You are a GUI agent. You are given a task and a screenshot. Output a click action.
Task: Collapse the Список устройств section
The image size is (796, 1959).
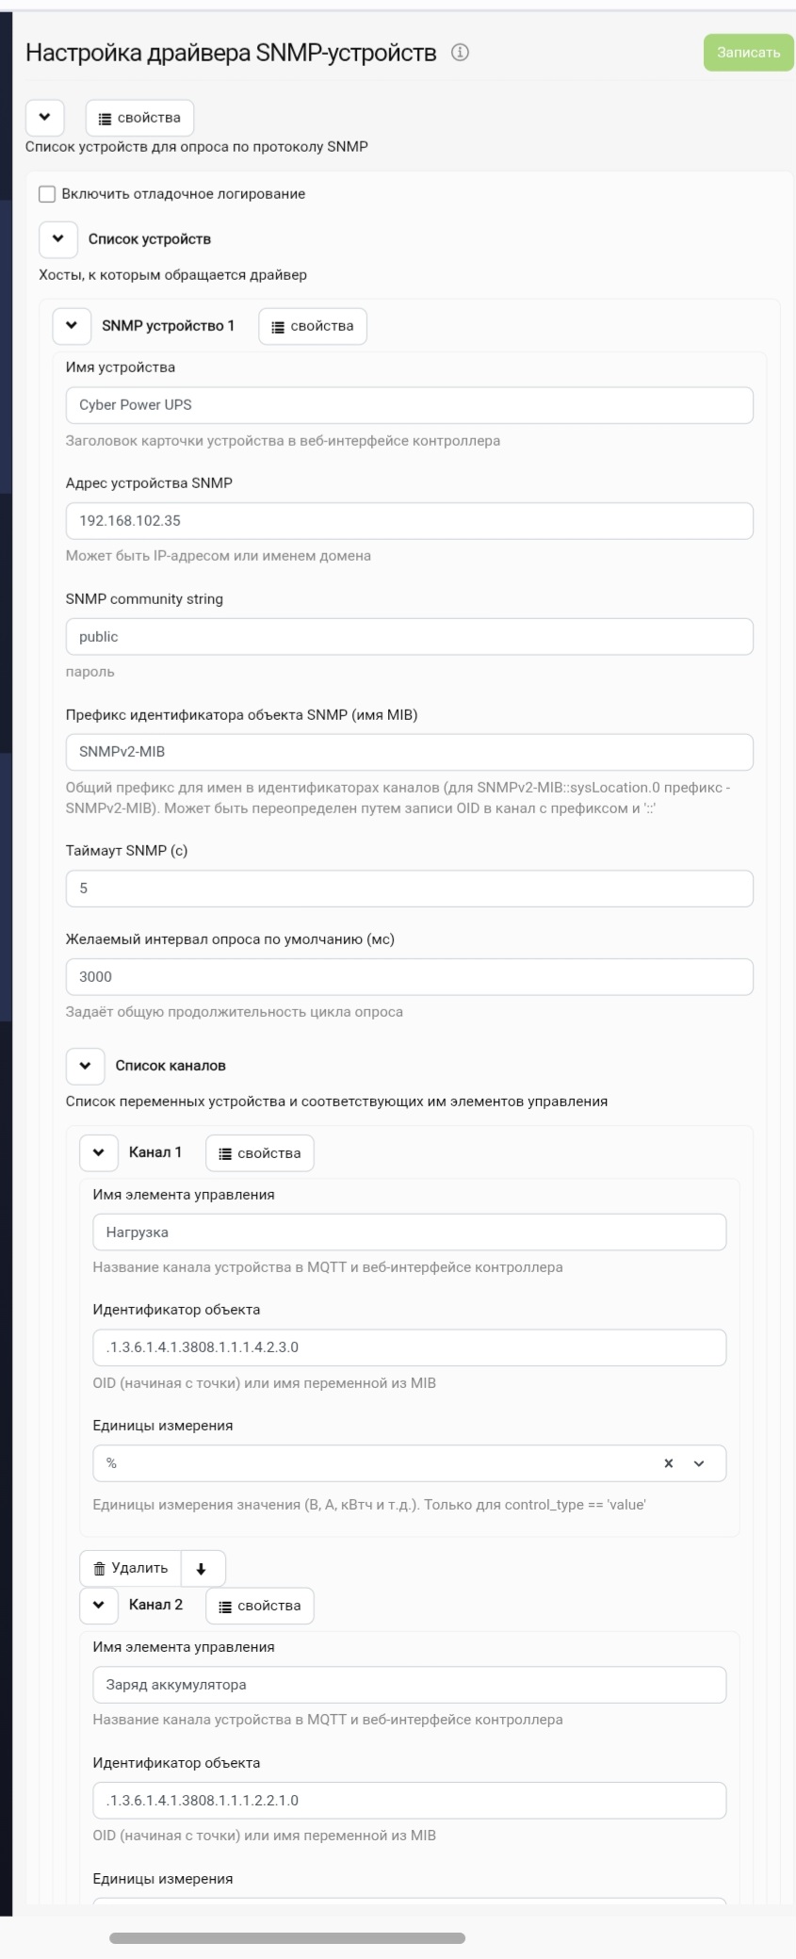tap(58, 239)
